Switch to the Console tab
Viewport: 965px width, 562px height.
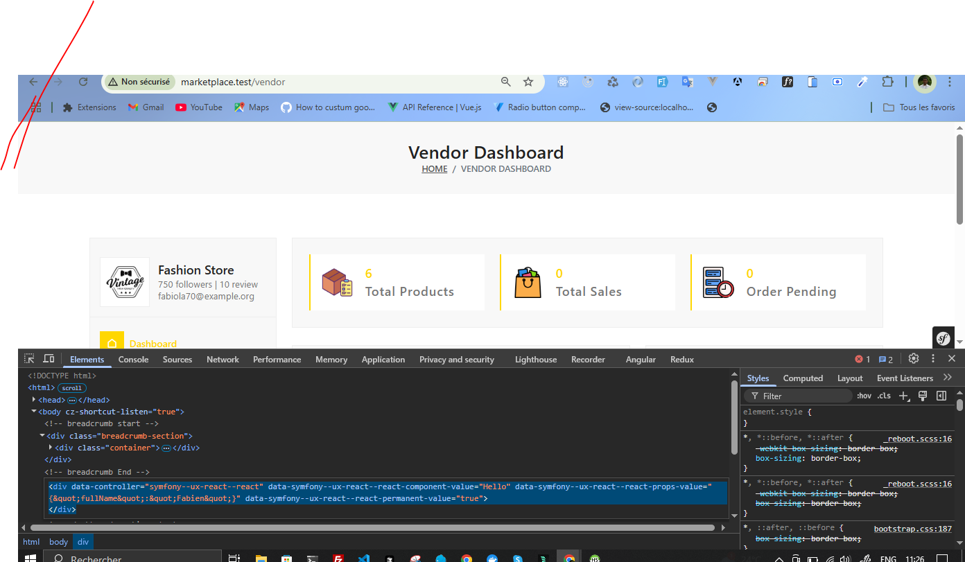pyautogui.click(x=133, y=360)
